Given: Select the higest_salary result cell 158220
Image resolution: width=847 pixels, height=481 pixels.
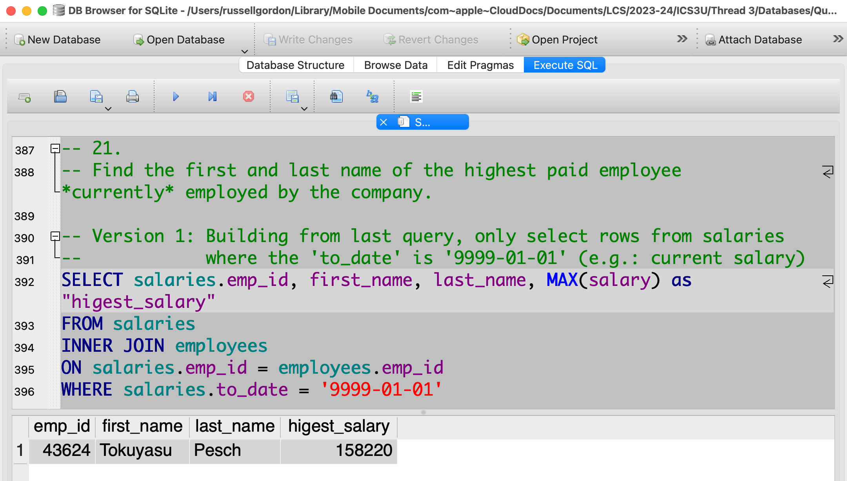Looking at the screenshot, I should point(339,450).
